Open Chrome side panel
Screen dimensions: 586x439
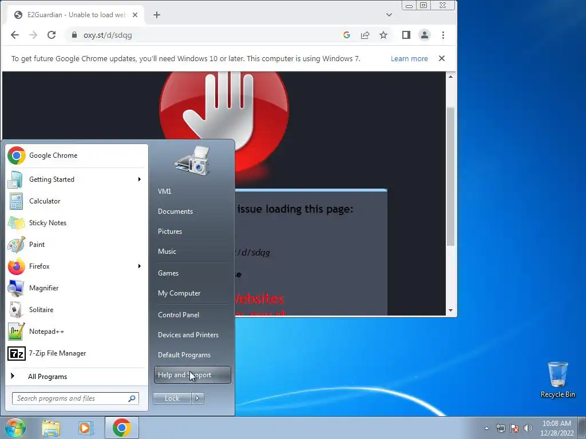pyautogui.click(x=406, y=35)
